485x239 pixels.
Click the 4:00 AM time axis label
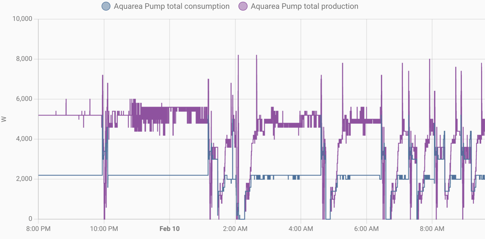301,229
